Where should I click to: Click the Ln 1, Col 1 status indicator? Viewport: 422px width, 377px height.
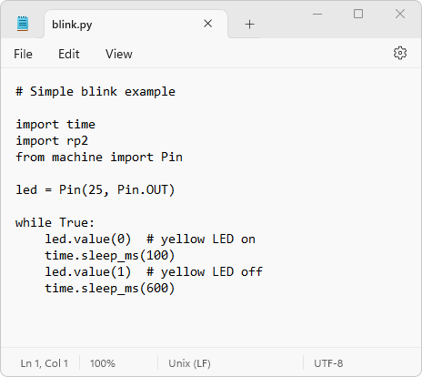point(45,363)
